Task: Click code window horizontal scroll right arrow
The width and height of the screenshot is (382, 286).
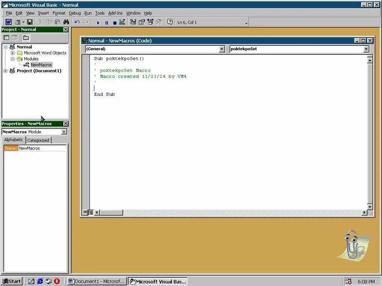Action: click(364, 213)
